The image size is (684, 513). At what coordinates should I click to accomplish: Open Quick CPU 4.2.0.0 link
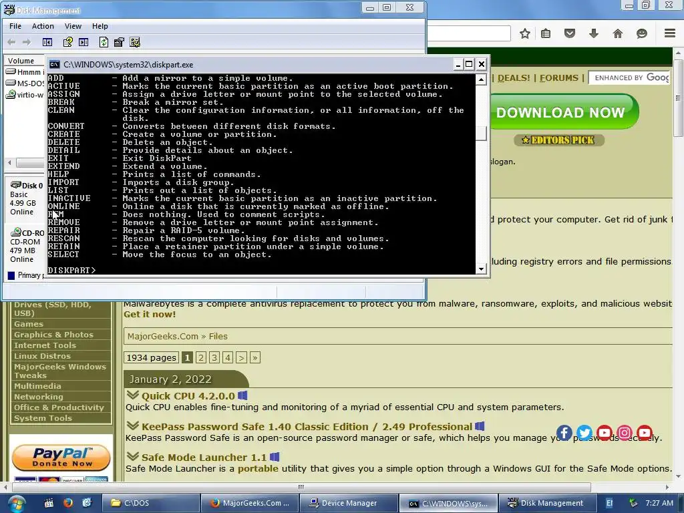click(x=188, y=396)
